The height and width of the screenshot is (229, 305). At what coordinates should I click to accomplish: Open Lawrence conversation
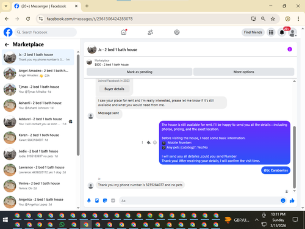pyautogui.click(x=38, y=170)
